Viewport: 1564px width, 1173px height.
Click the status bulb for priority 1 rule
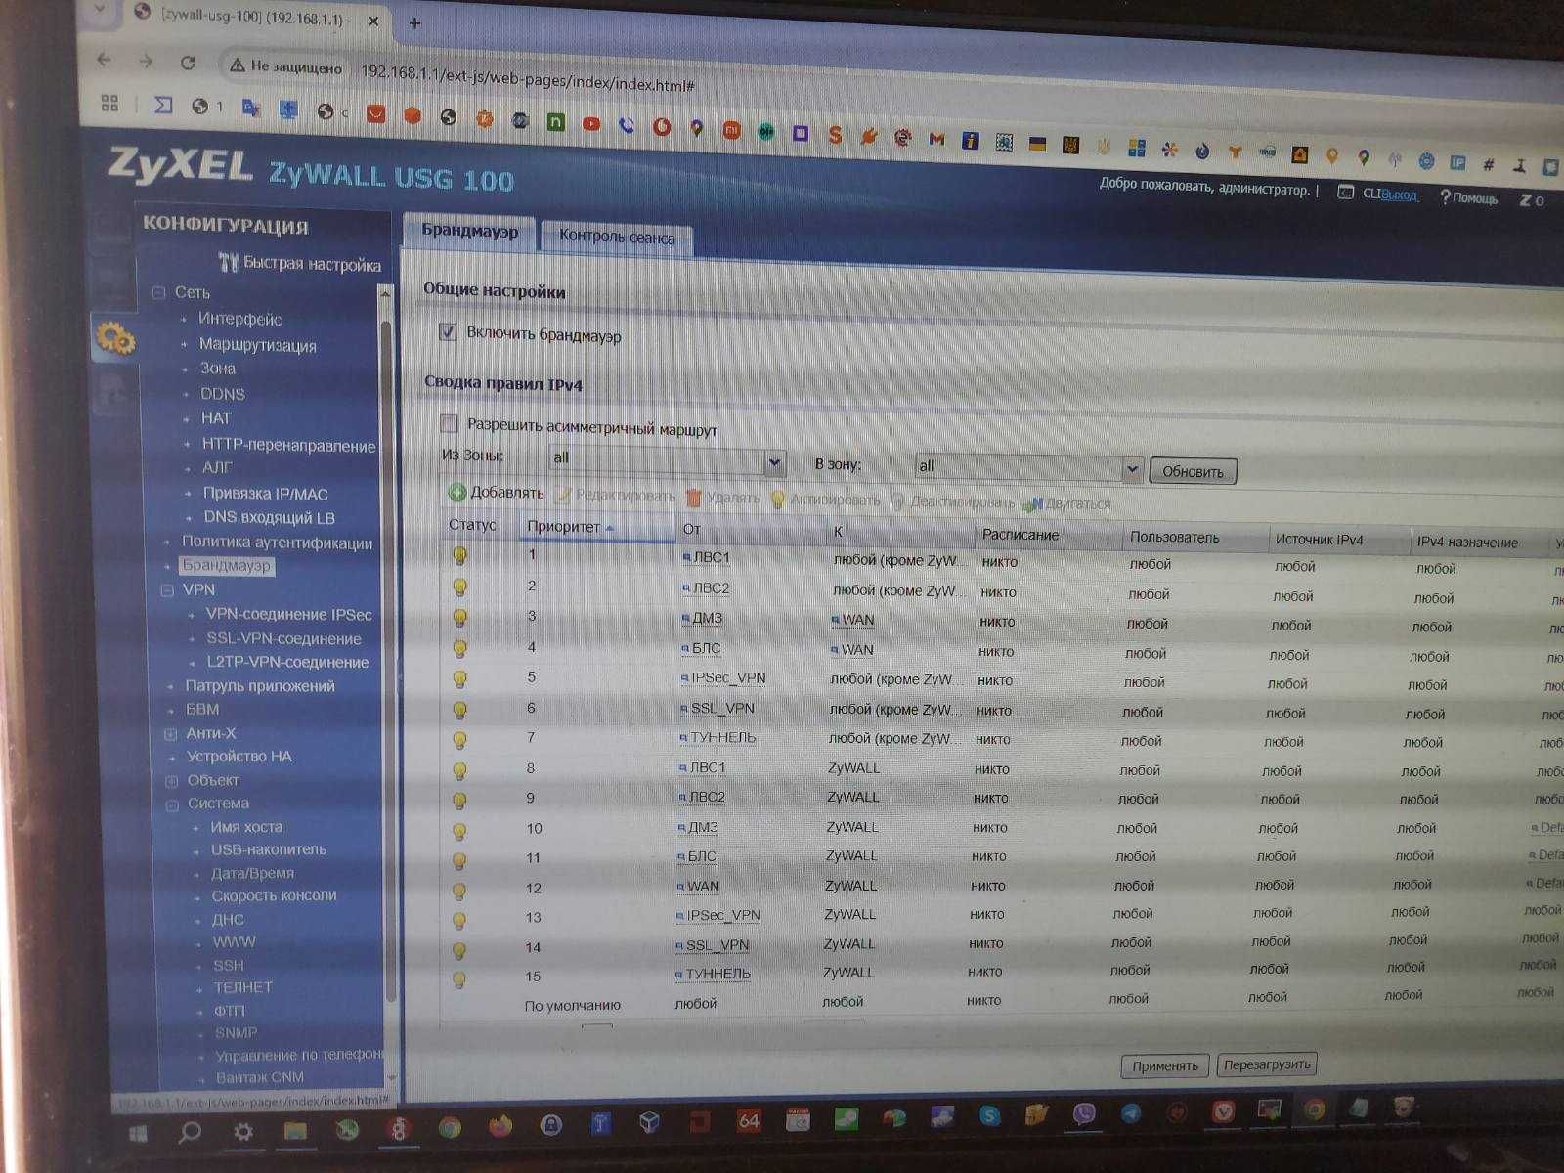click(459, 555)
